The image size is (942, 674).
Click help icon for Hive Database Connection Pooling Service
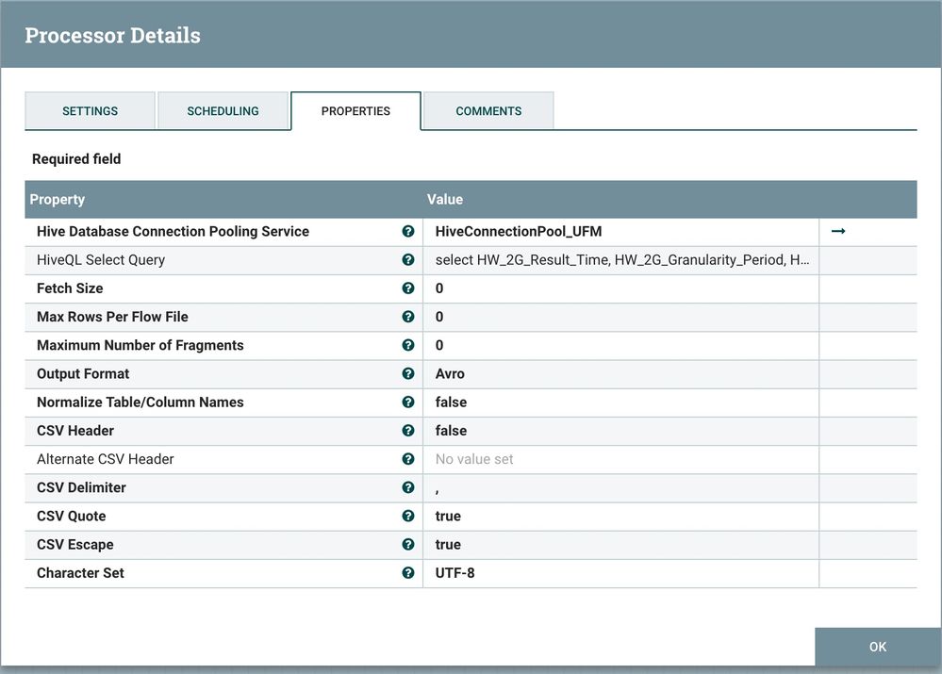[408, 231]
